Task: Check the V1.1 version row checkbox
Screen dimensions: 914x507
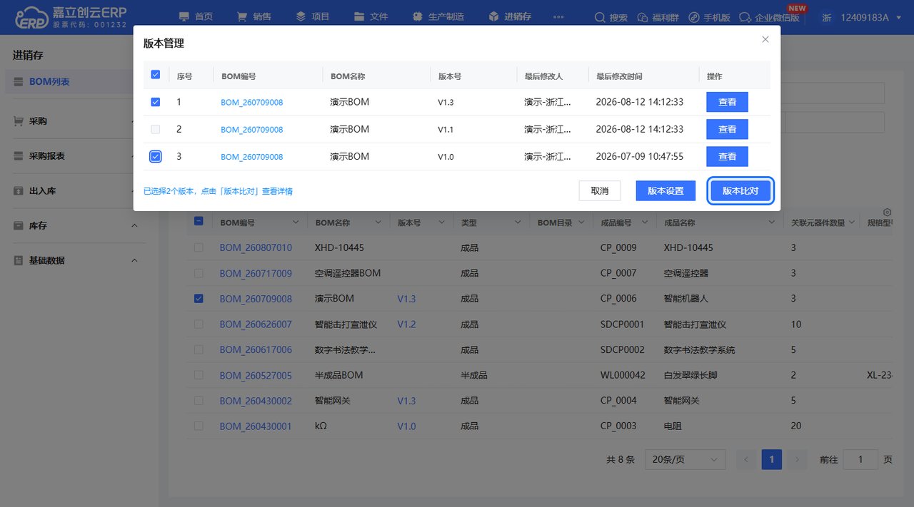Action: click(156, 129)
